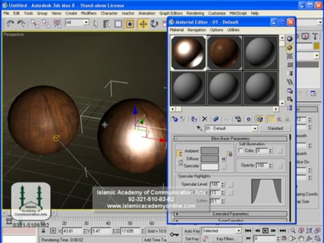Click the Pick Material from Object eyedropper
The height and width of the screenshot is (243, 324).
click(199, 128)
